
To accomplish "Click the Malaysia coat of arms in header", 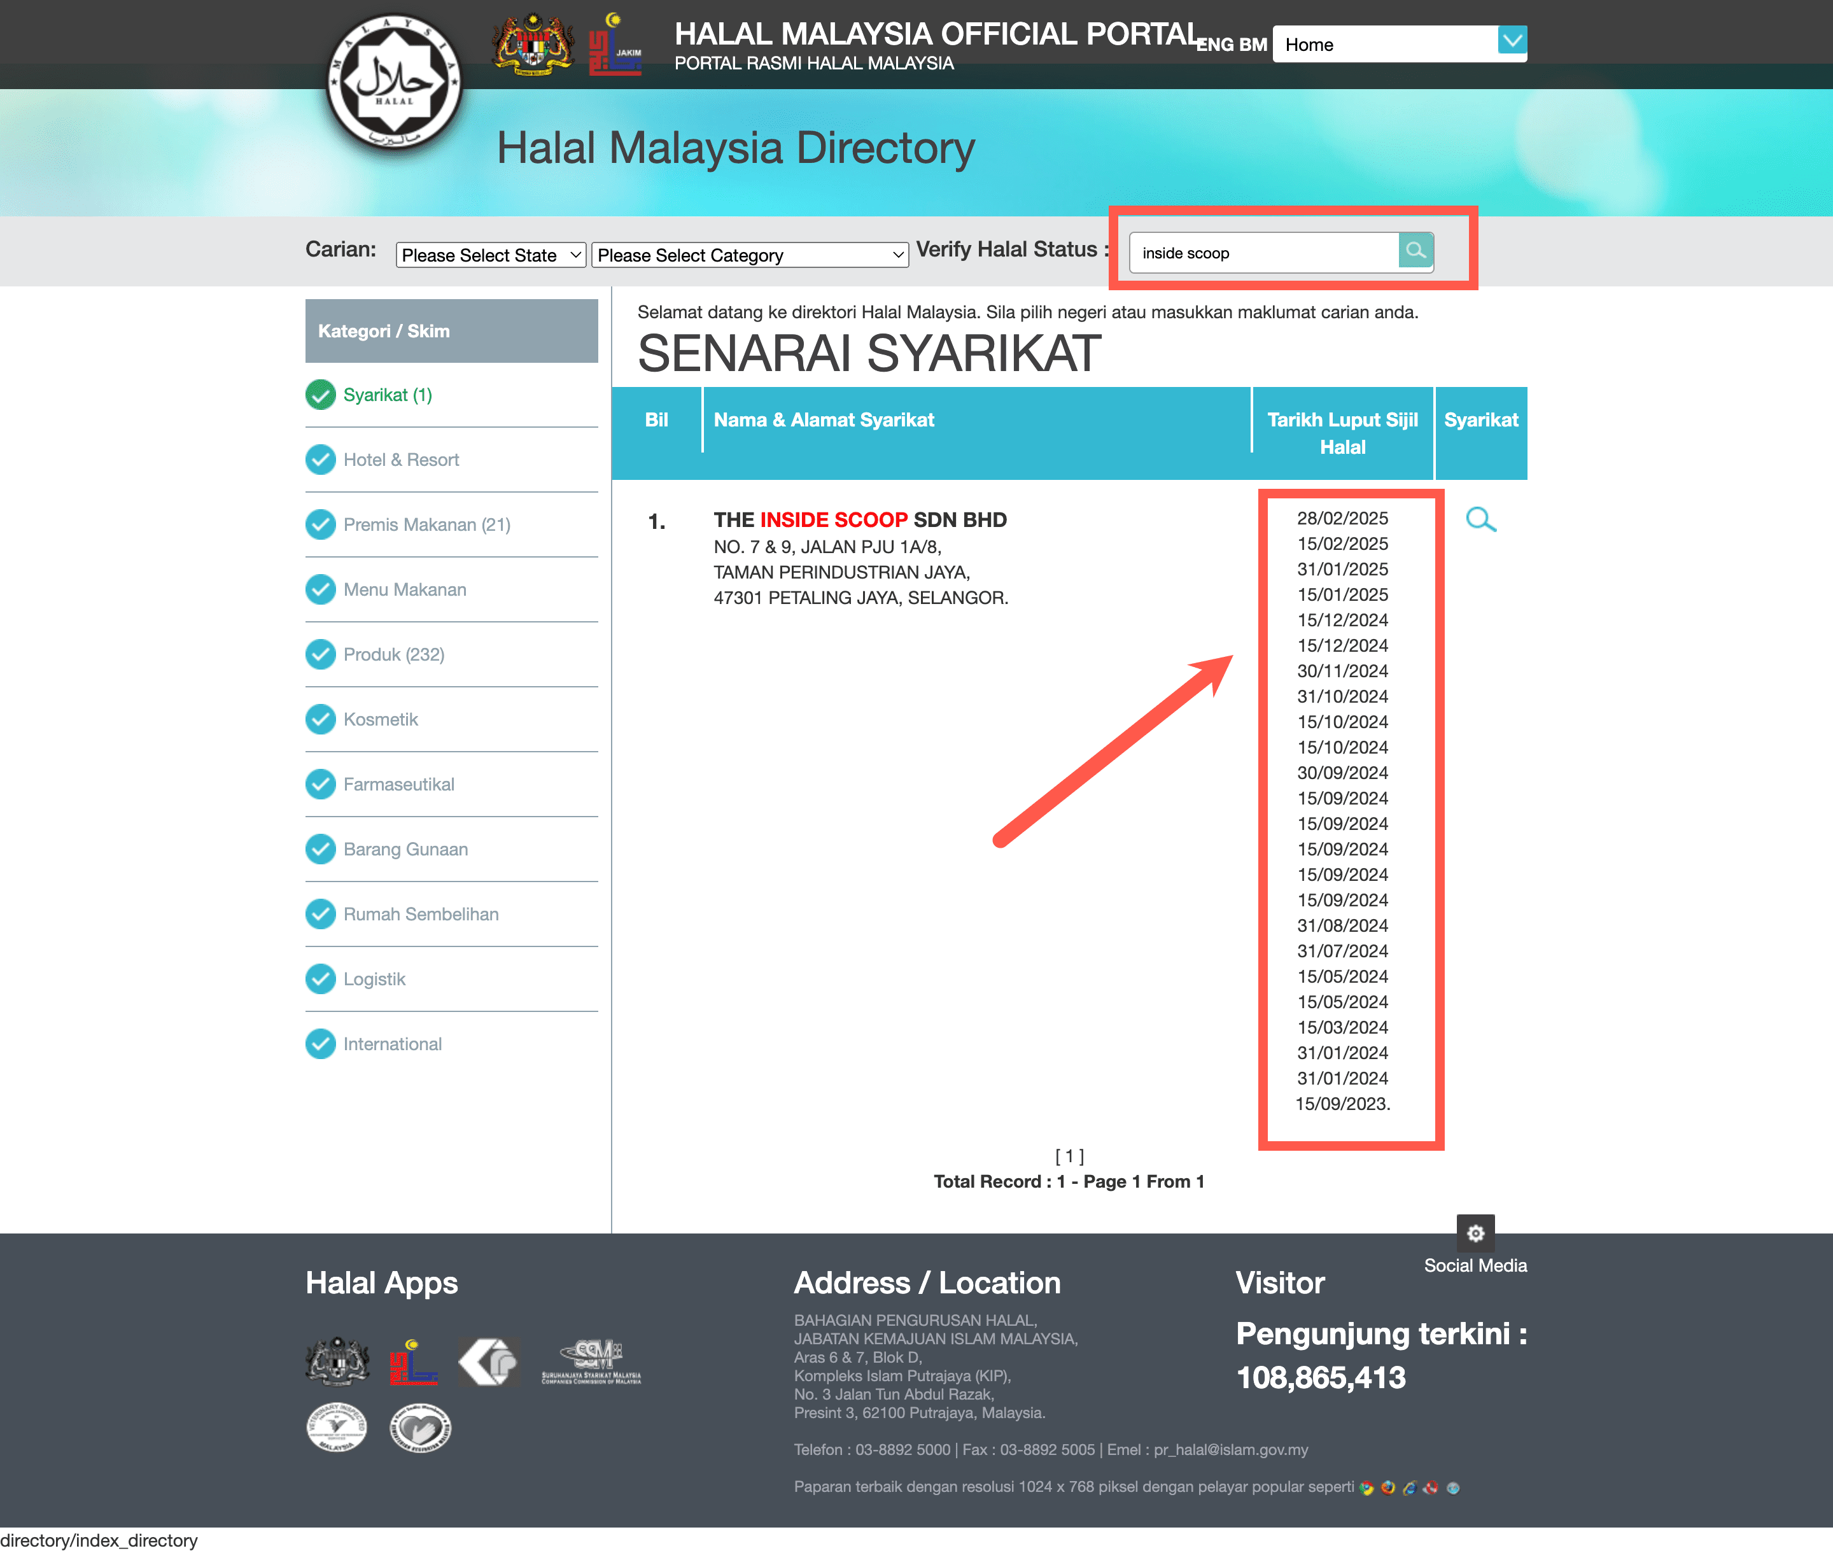I will tap(532, 44).
